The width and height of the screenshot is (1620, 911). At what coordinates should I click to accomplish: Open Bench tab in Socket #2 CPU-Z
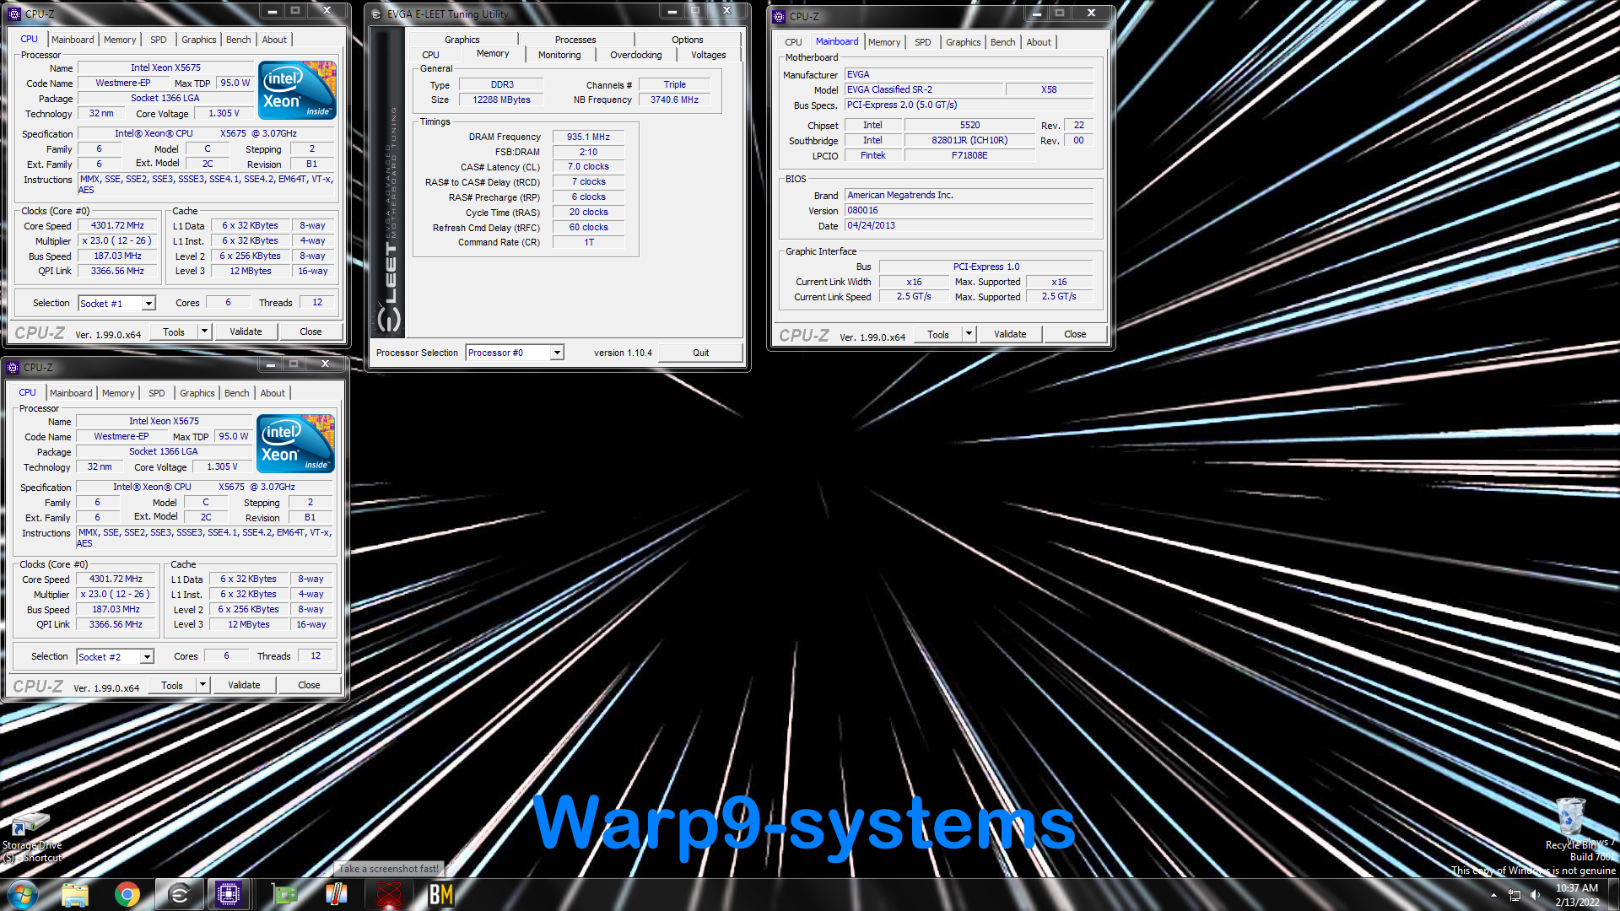click(237, 393)
